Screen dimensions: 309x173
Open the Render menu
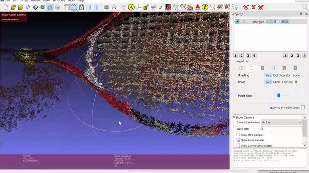click(x=36, y=1)
